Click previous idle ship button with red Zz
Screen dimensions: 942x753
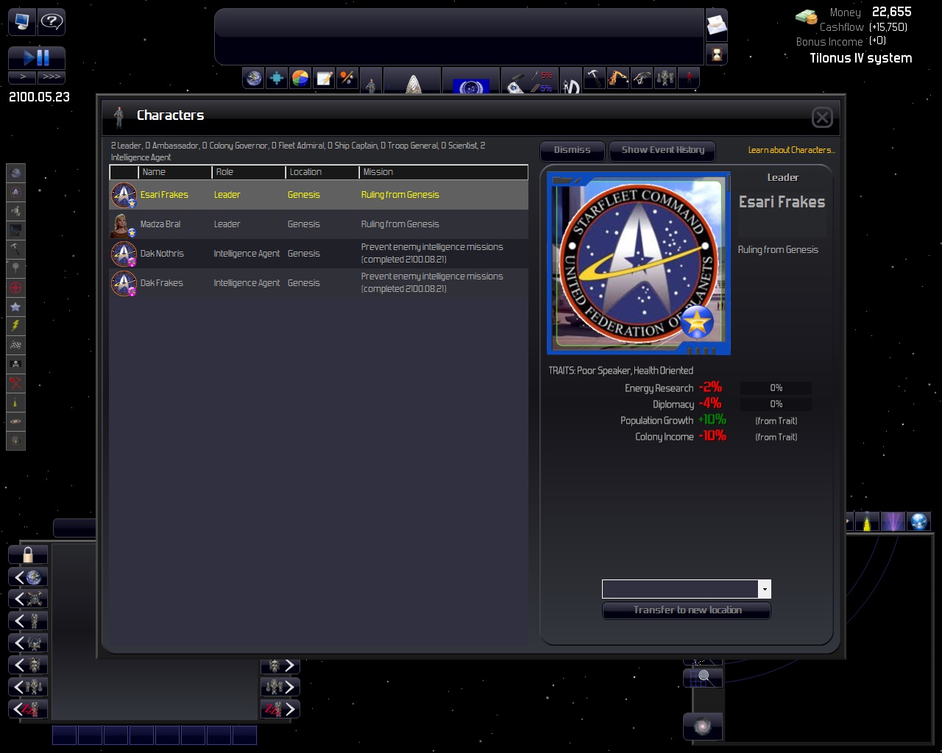(x=28, y=709)
